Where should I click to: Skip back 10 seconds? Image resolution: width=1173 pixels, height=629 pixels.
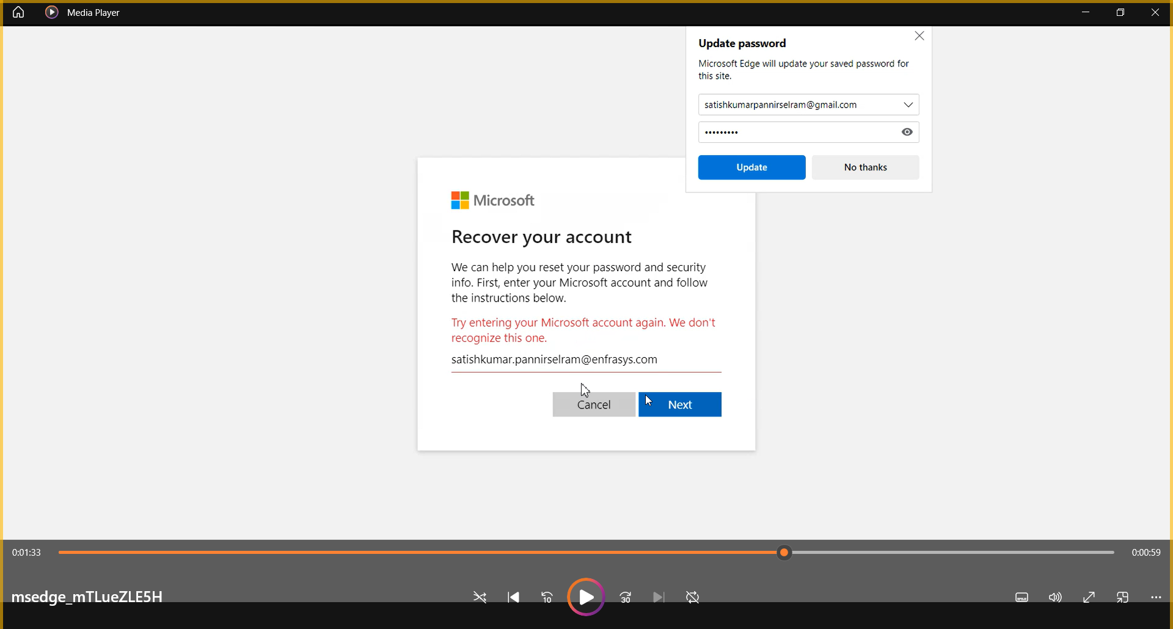[547, 597]
